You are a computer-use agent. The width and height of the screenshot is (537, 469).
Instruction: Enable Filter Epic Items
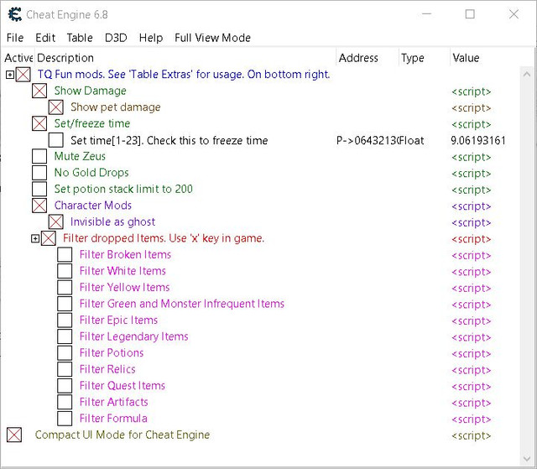tap(65, 320)
